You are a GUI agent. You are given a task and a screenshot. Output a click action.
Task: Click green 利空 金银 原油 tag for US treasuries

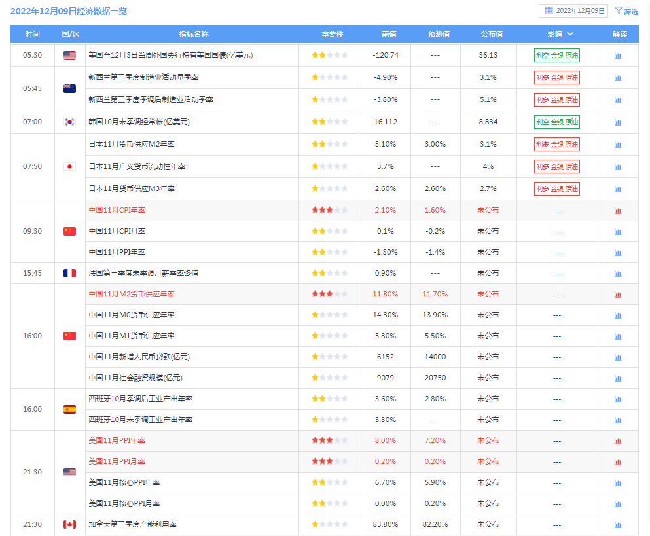coord(557,55)
